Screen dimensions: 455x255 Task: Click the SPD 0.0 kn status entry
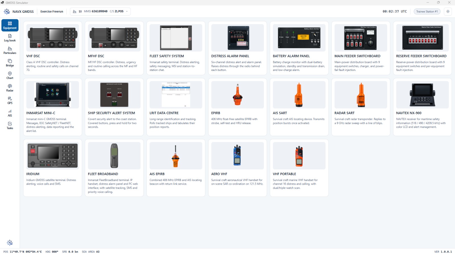pyautogui.click(x=70, y=252)
